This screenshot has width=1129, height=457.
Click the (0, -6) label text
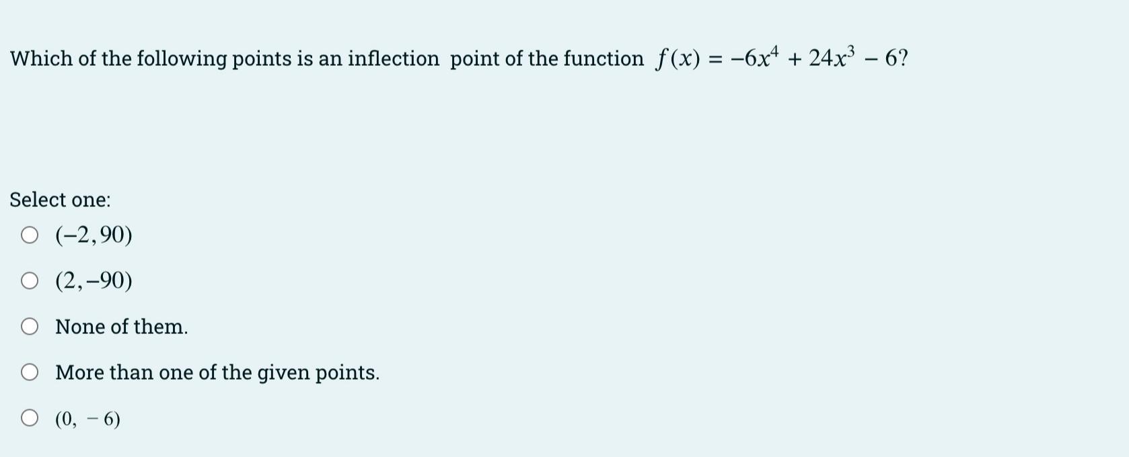(86, 418)
